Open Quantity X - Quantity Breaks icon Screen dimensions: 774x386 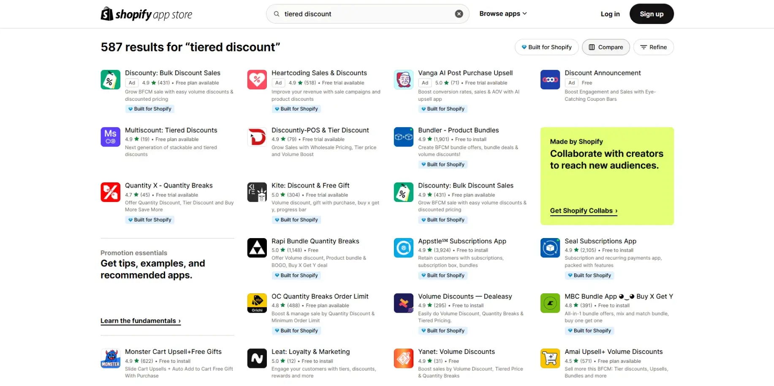pos(110,192)
